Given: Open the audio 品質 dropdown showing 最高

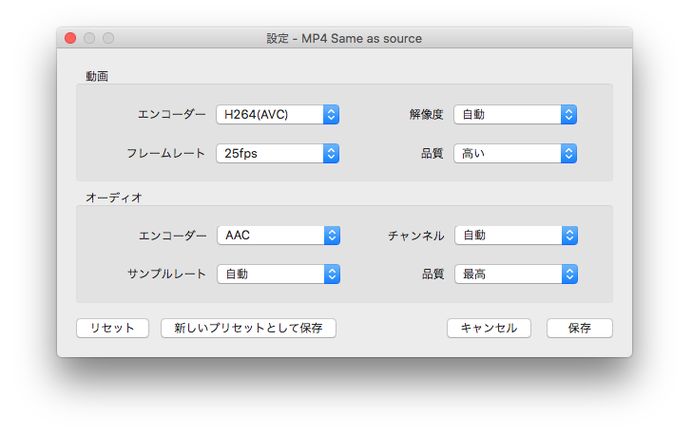Looking at the screenshot, I should 516,274.
